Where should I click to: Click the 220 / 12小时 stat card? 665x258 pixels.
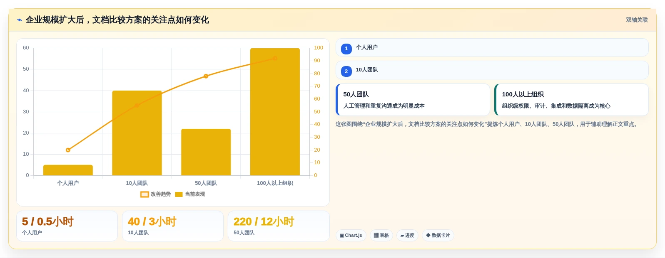[x=279, y=226]
